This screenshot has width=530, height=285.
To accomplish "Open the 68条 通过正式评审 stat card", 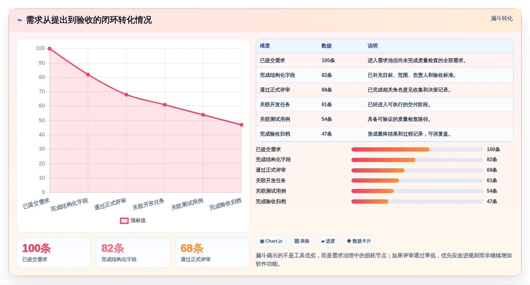I will click(x=212, y=253).
